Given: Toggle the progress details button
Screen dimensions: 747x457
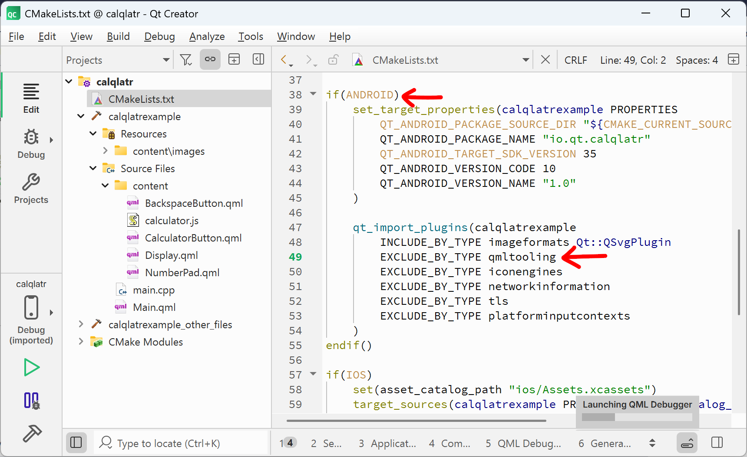Looking at the screenshot, I should click(x=687, y=443).
